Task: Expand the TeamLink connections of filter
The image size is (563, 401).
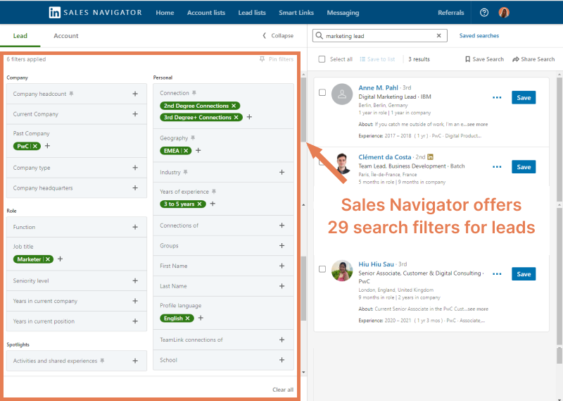Action: point(282,340)
